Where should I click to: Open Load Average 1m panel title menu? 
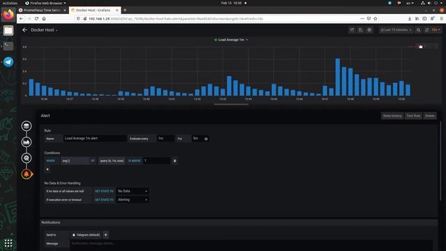click(233, 40)
